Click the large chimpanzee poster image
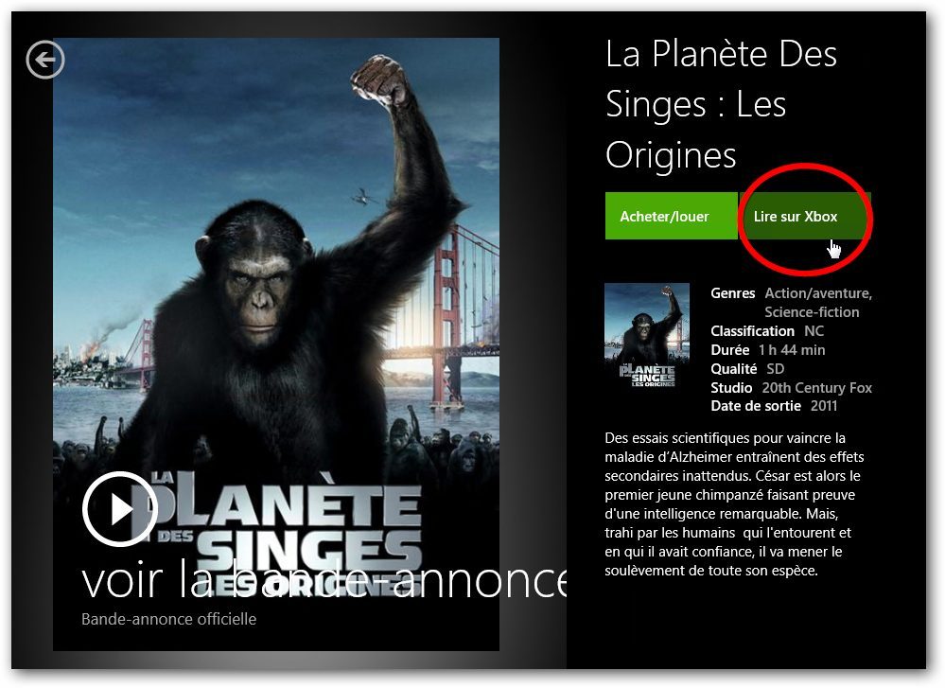This screenshot has height=688, width=945. pyautogui.click(x=276, y=344)
